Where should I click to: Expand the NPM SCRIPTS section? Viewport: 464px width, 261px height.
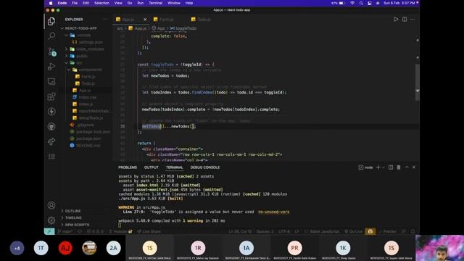pos(77,225)
